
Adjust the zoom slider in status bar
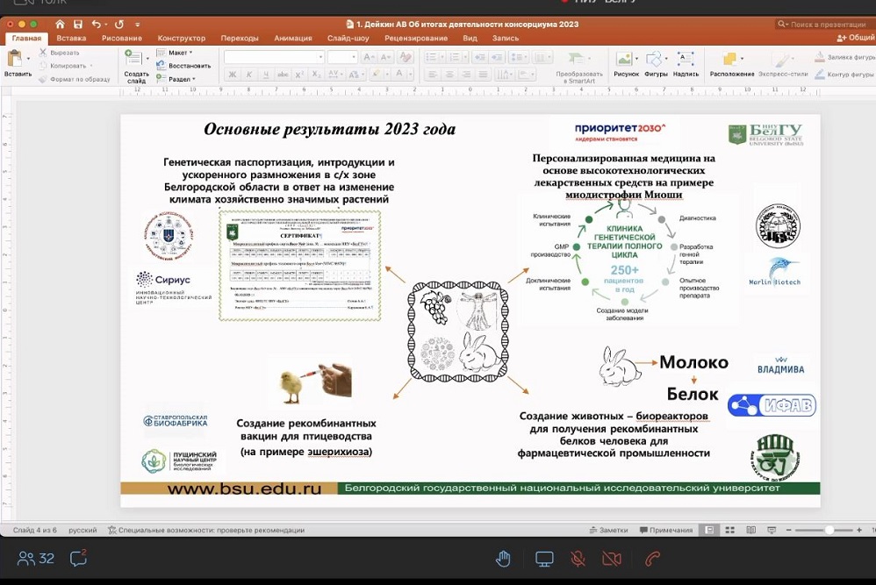(829, 531)
